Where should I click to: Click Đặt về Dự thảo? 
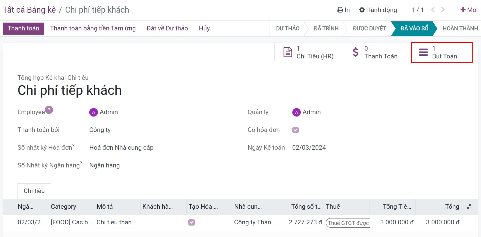coord(167,28)
